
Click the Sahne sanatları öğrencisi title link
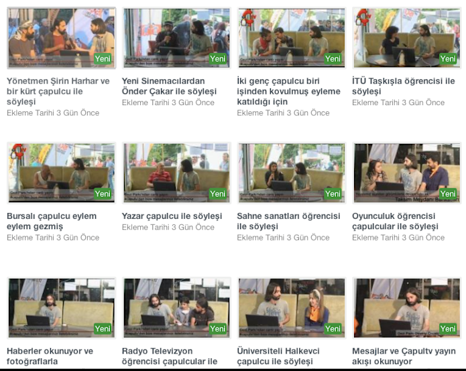(288, 221)
